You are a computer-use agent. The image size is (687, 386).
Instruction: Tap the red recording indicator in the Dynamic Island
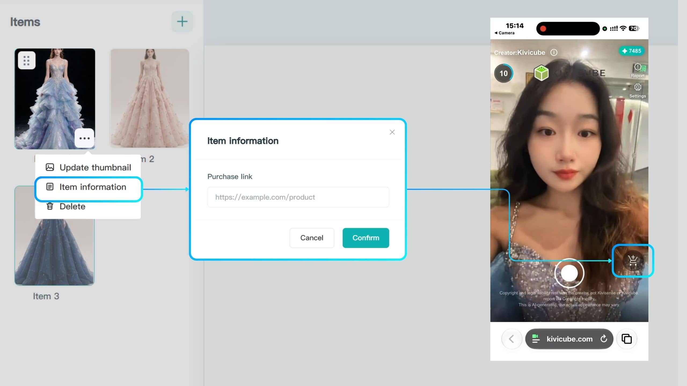(543, 29)
